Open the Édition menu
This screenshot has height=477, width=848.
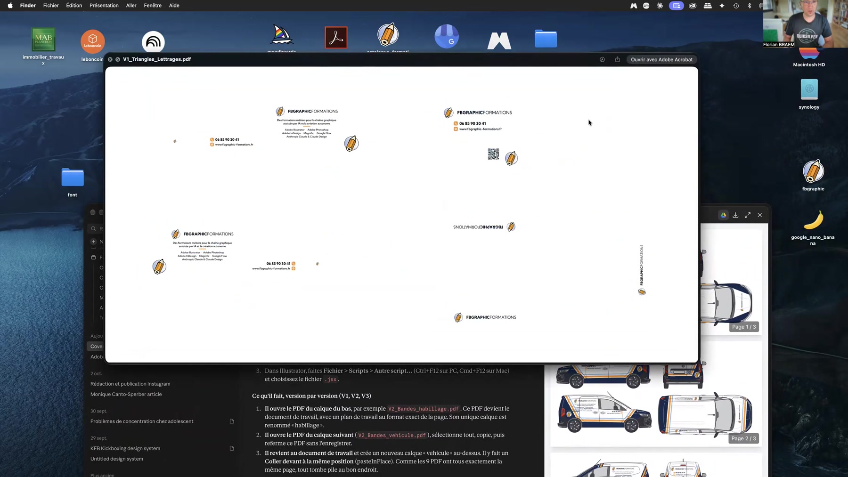(74, 6)
